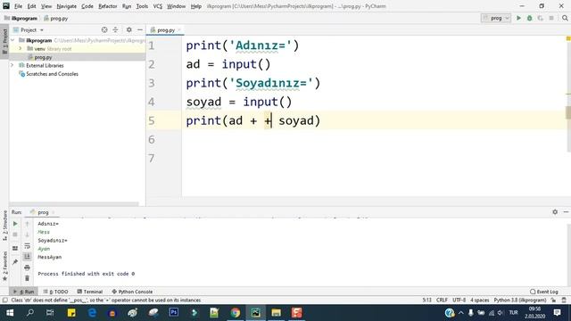The width and height of the screenshot is (571, 321).
Task: Open the Event Log
Action: click(544, 292)
